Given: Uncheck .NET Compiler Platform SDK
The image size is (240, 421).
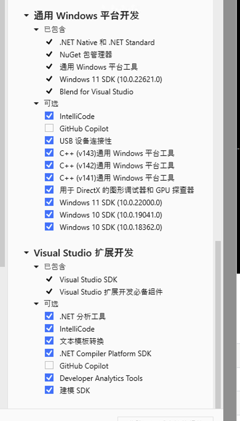Looking at the screenshot, I should point(49,353).
